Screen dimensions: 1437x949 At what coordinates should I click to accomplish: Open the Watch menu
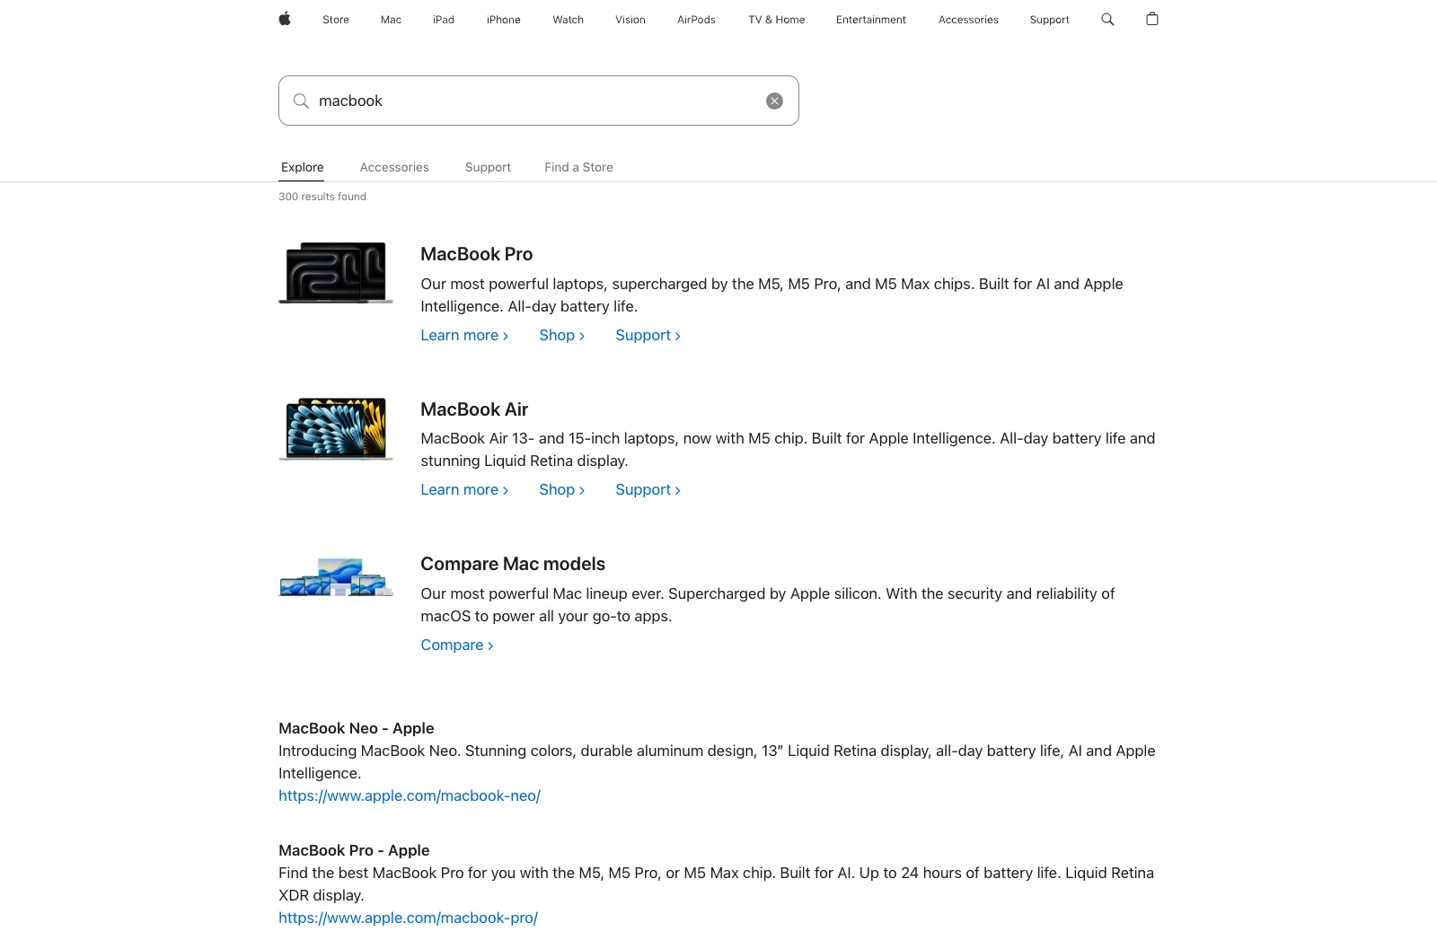tap(569, 20)
